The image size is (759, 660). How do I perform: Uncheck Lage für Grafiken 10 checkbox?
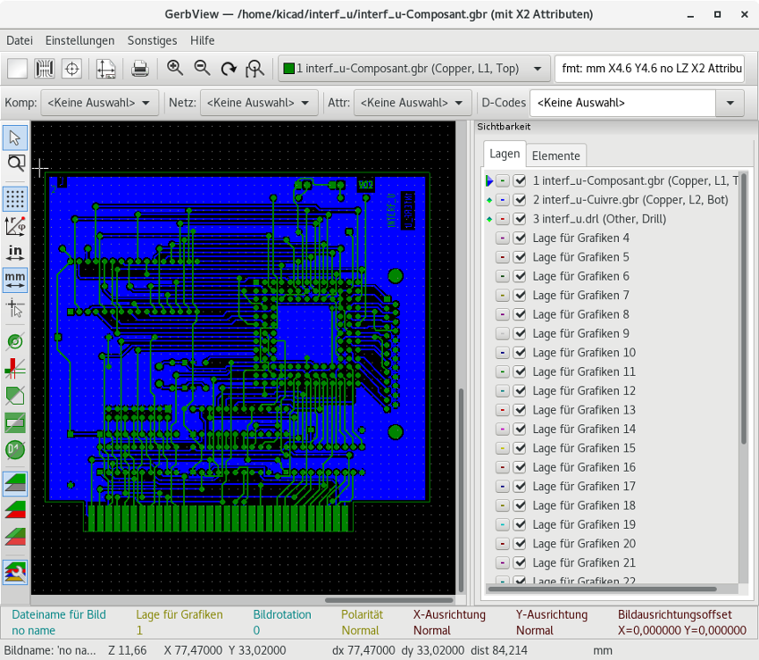pyautogui.click(x=520, y=353)
